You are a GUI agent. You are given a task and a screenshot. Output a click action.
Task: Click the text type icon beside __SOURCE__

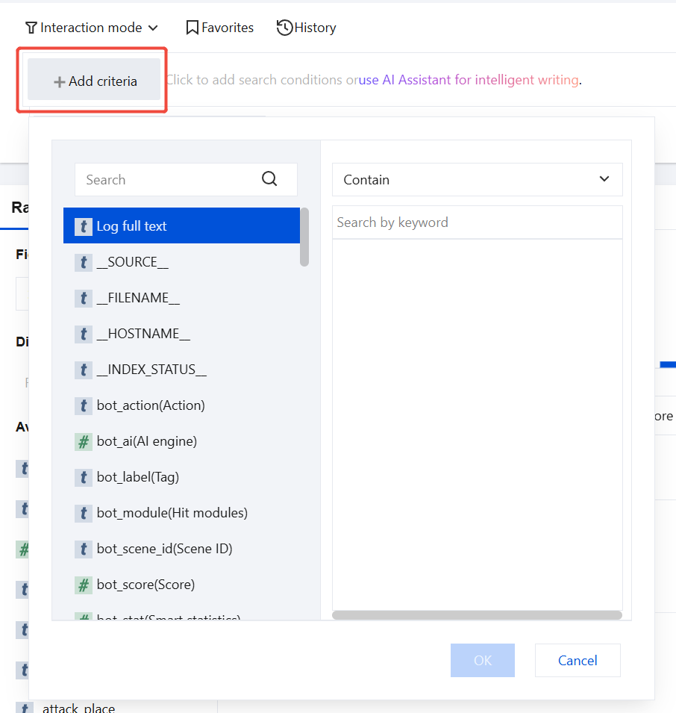coord(83,262)
